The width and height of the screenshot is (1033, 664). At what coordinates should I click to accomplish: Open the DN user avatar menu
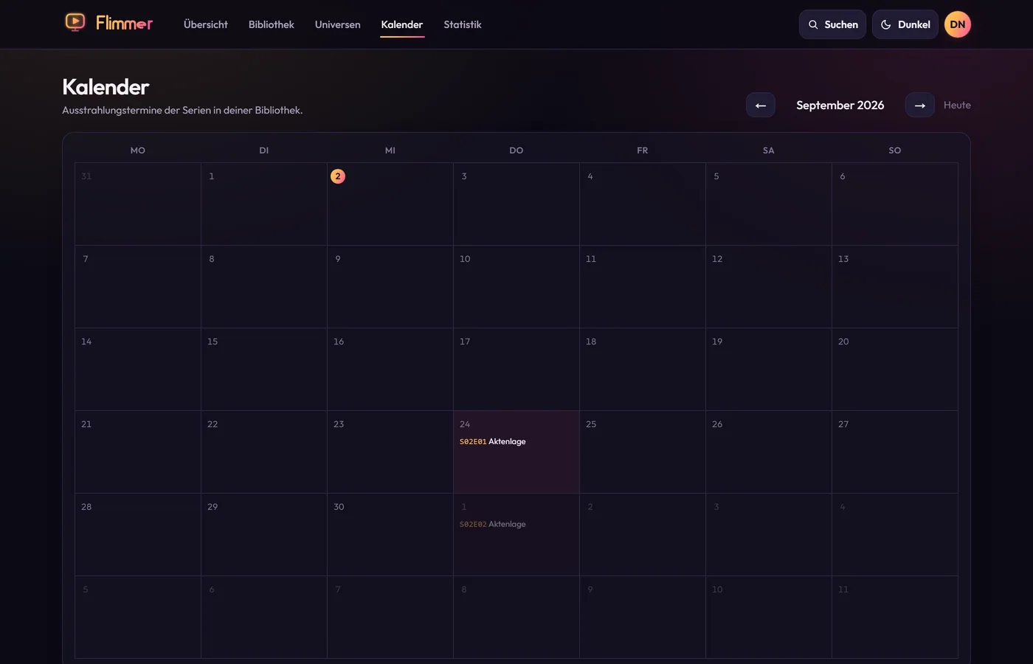957,24
